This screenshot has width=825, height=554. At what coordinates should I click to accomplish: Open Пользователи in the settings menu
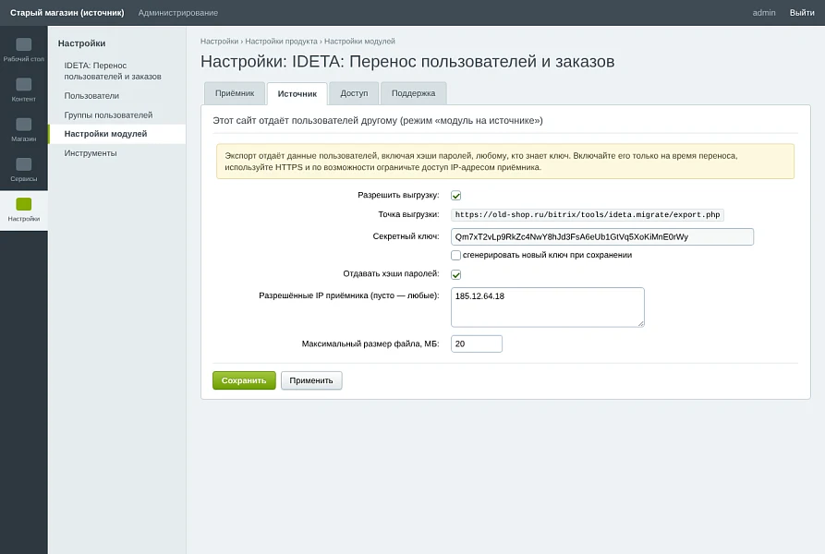pyautogui.click(x=91, y=96)
